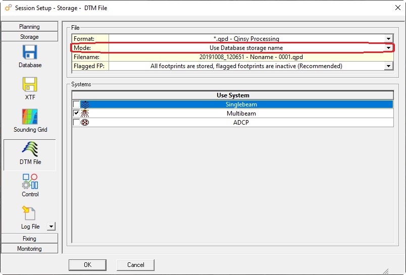Select the DTM File icon
Image resolution: width=406 pixels, height=275 pixels.
(x=30, y=149)
